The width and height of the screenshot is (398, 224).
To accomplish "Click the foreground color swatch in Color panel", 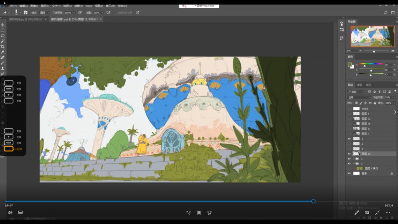I will coord(349,65).
